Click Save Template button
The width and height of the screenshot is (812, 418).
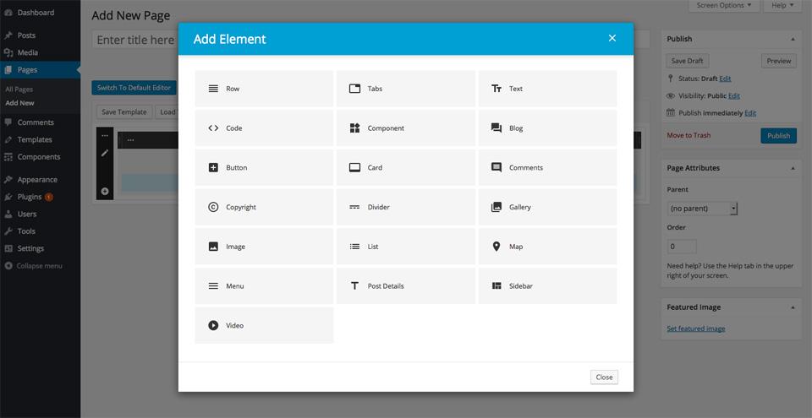tap(124, 111)
